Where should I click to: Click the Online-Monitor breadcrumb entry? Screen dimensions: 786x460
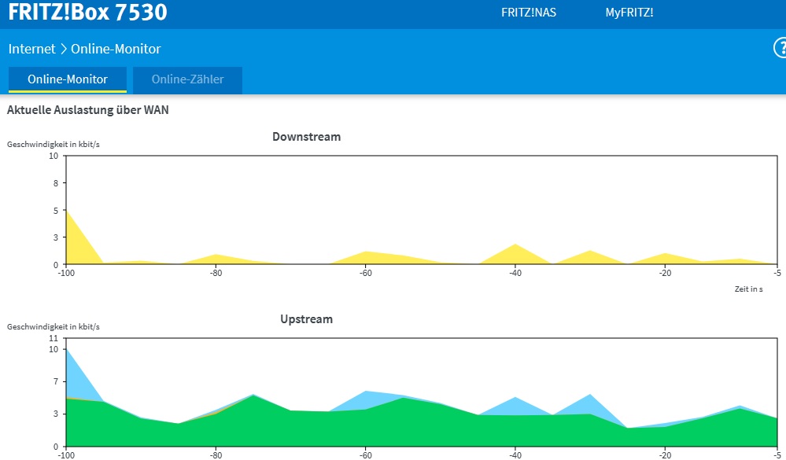pyautogui.click(x=116, y=49)
